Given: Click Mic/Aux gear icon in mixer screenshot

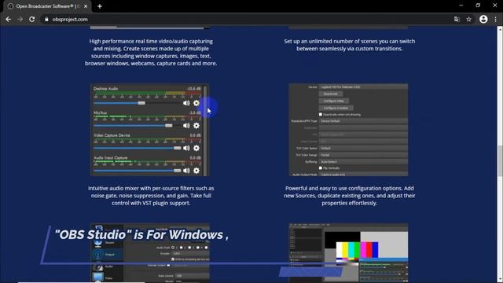Looking at the screenshot, I should coord(196,126).
